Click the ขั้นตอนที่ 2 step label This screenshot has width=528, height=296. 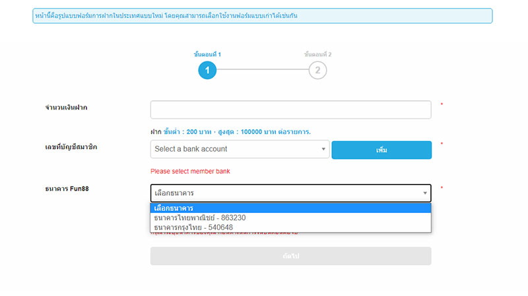click(317, 54)
